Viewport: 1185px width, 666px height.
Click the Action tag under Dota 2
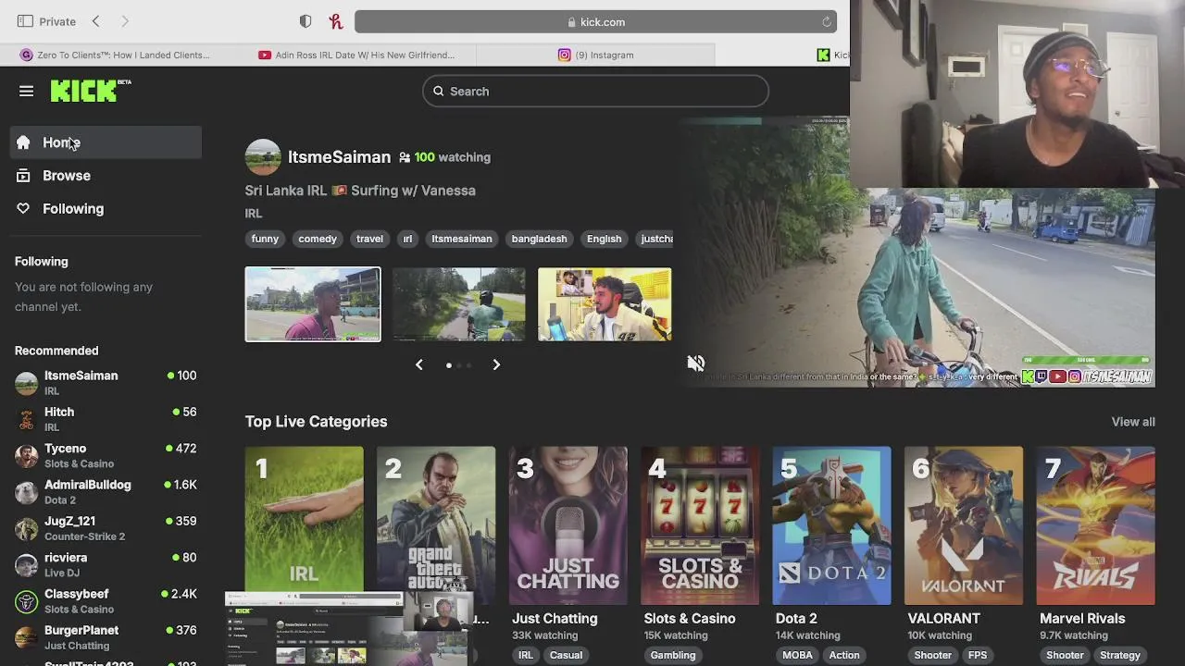844,655
